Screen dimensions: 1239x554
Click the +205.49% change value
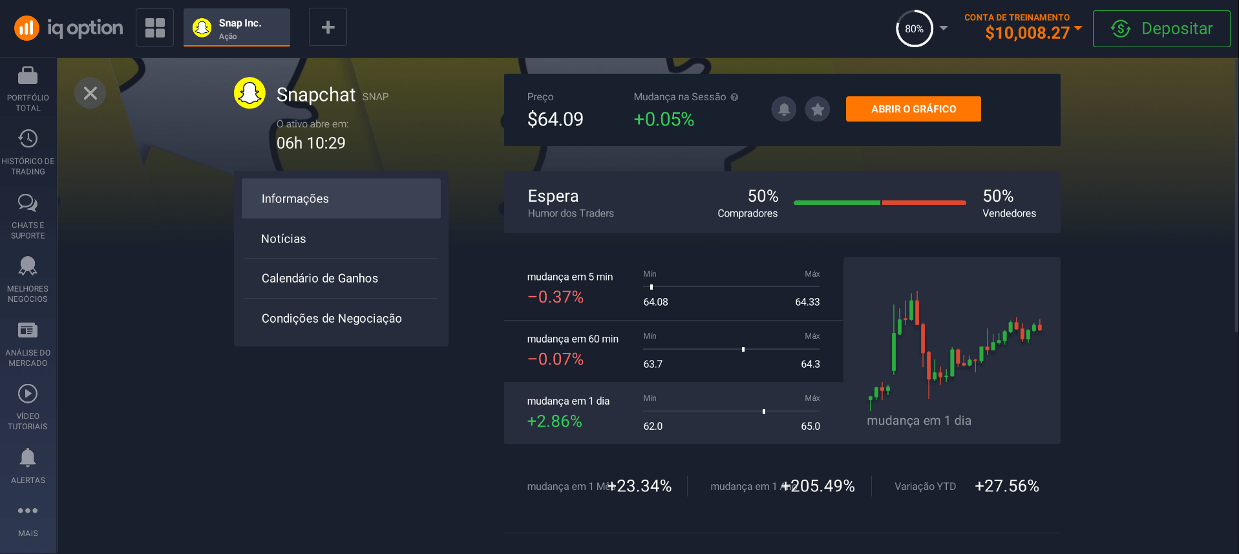pos(820,486)
